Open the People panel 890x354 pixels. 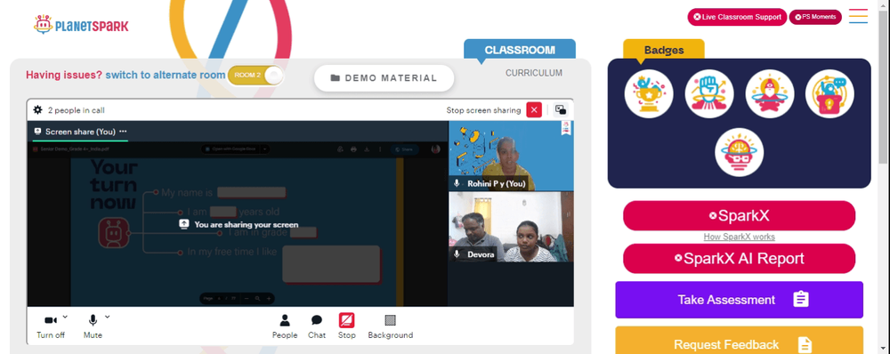(x=285, y=326)
